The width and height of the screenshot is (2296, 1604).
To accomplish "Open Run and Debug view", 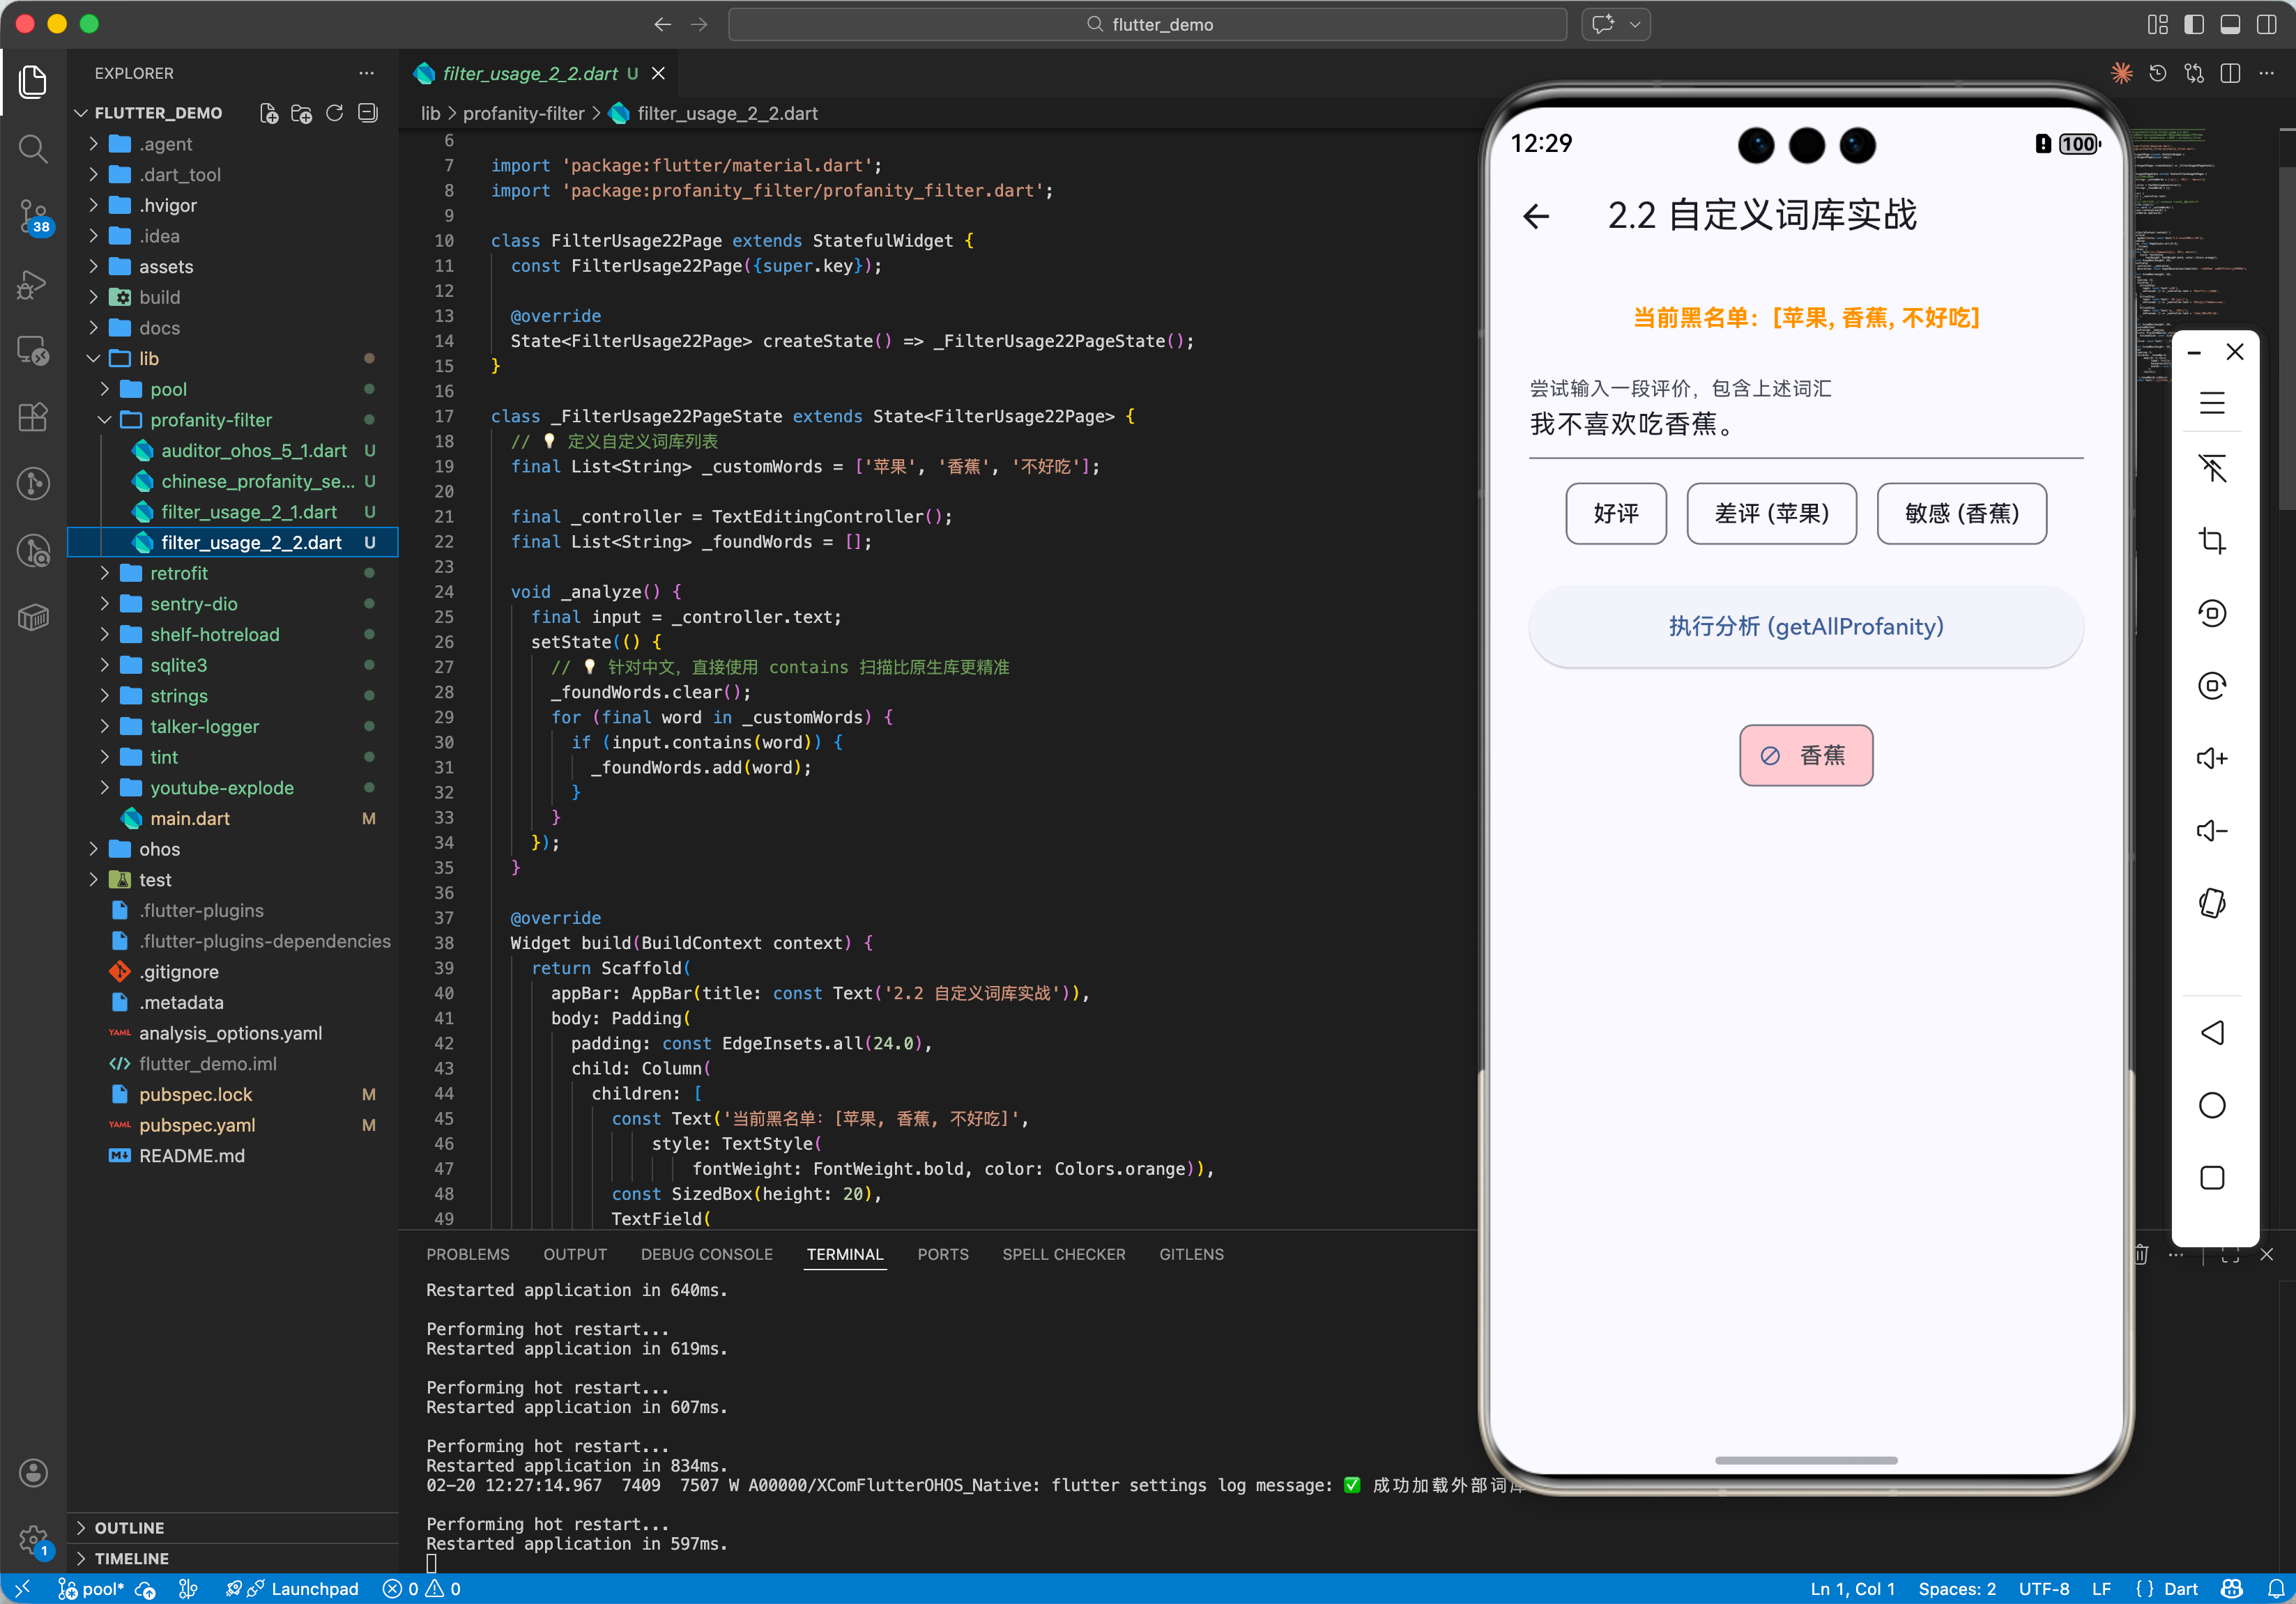I will click(x=33, y=284).
